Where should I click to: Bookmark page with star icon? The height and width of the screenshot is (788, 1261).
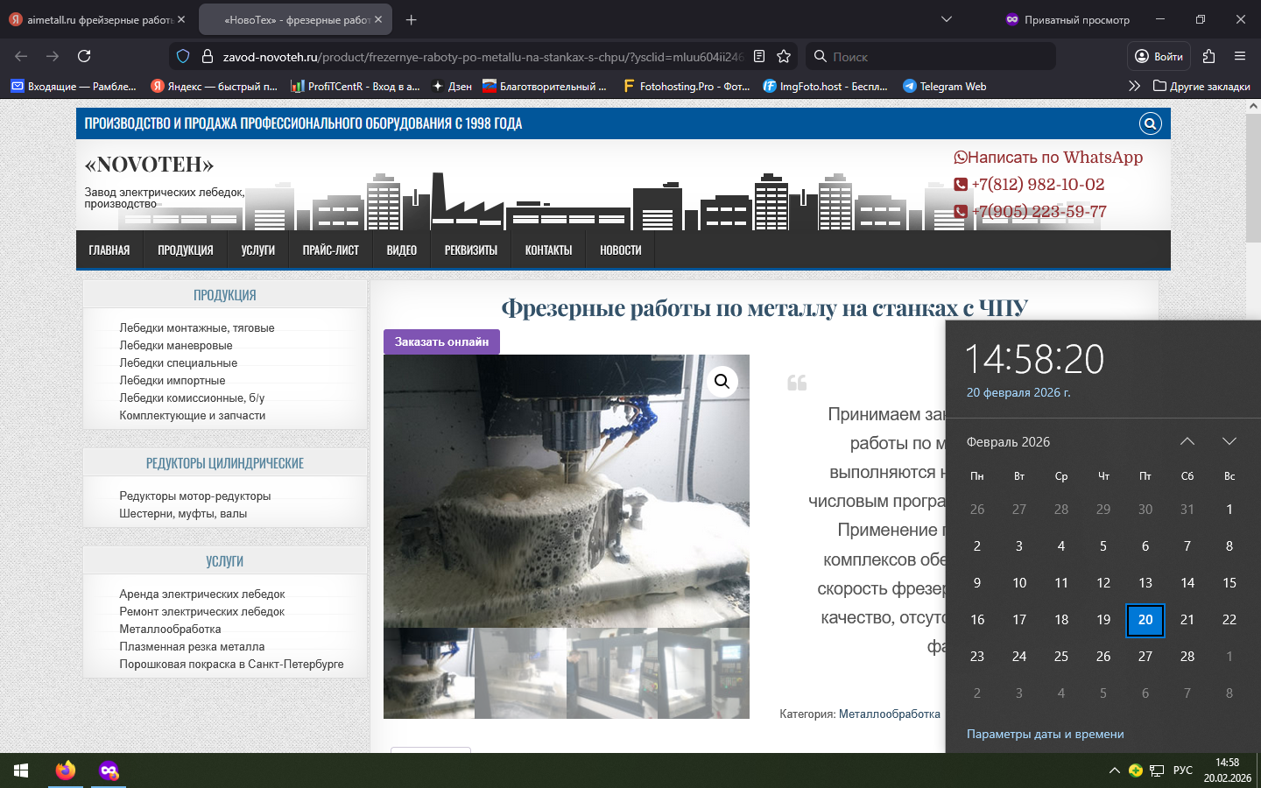(x=784, y=57)
